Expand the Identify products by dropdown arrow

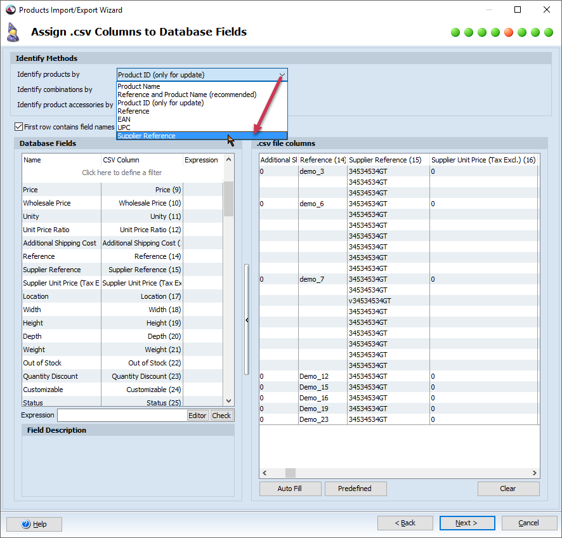pos(282,75)
